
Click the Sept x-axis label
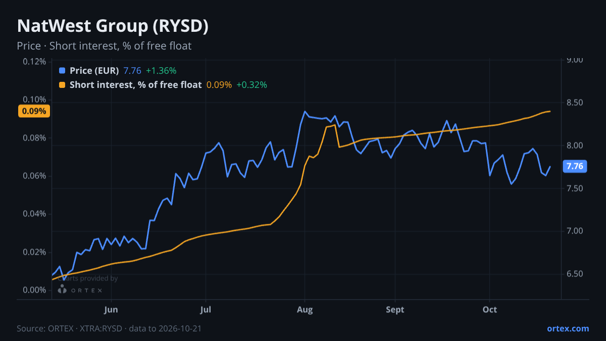pos(395,310)
